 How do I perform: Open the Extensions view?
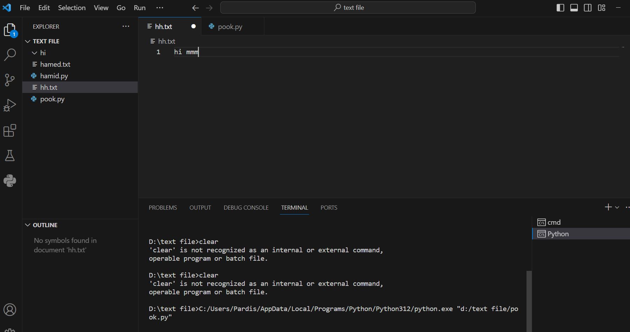(10, 130)
